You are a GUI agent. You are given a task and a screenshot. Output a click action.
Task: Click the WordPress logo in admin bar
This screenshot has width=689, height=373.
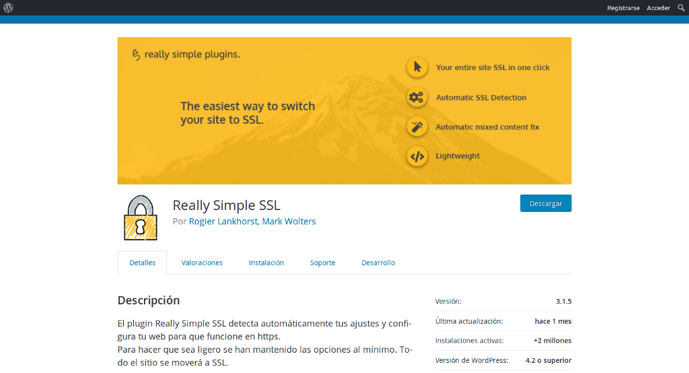[8, 7]
